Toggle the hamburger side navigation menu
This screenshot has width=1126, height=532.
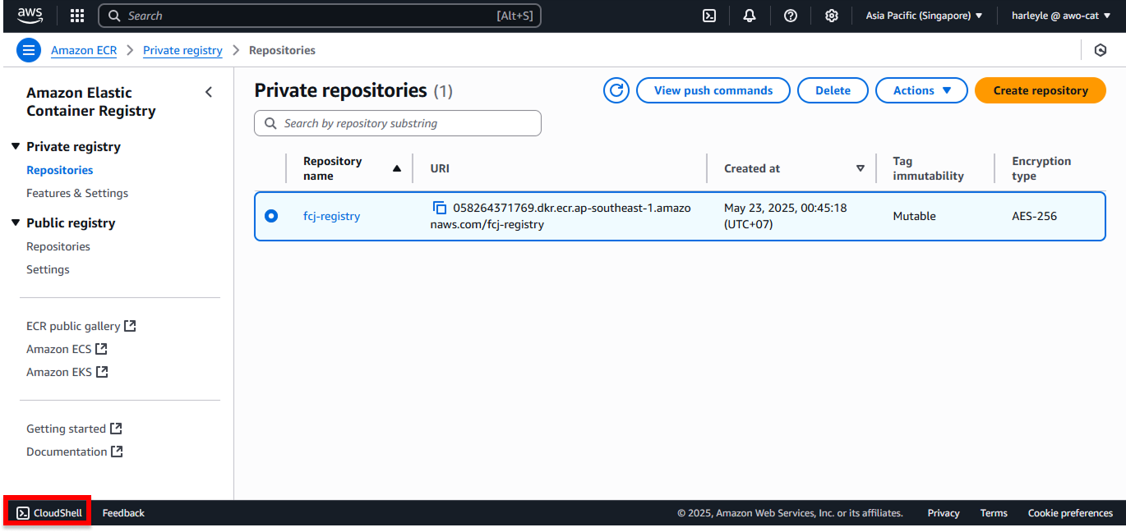coord(29,50)
